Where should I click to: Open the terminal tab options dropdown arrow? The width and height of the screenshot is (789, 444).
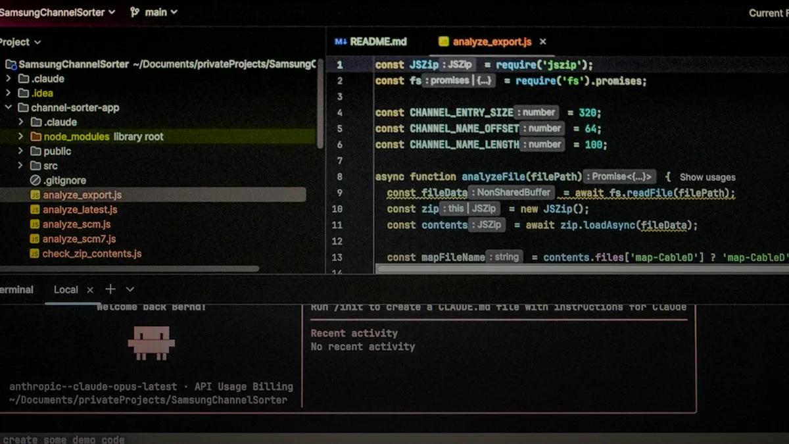click(x=130, y=289)
